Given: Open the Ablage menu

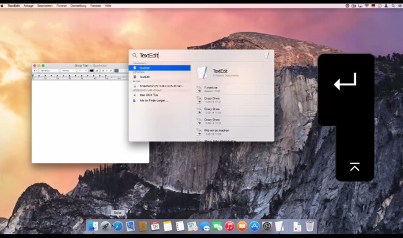Looking at the screenshot, I should click(29, 5).
